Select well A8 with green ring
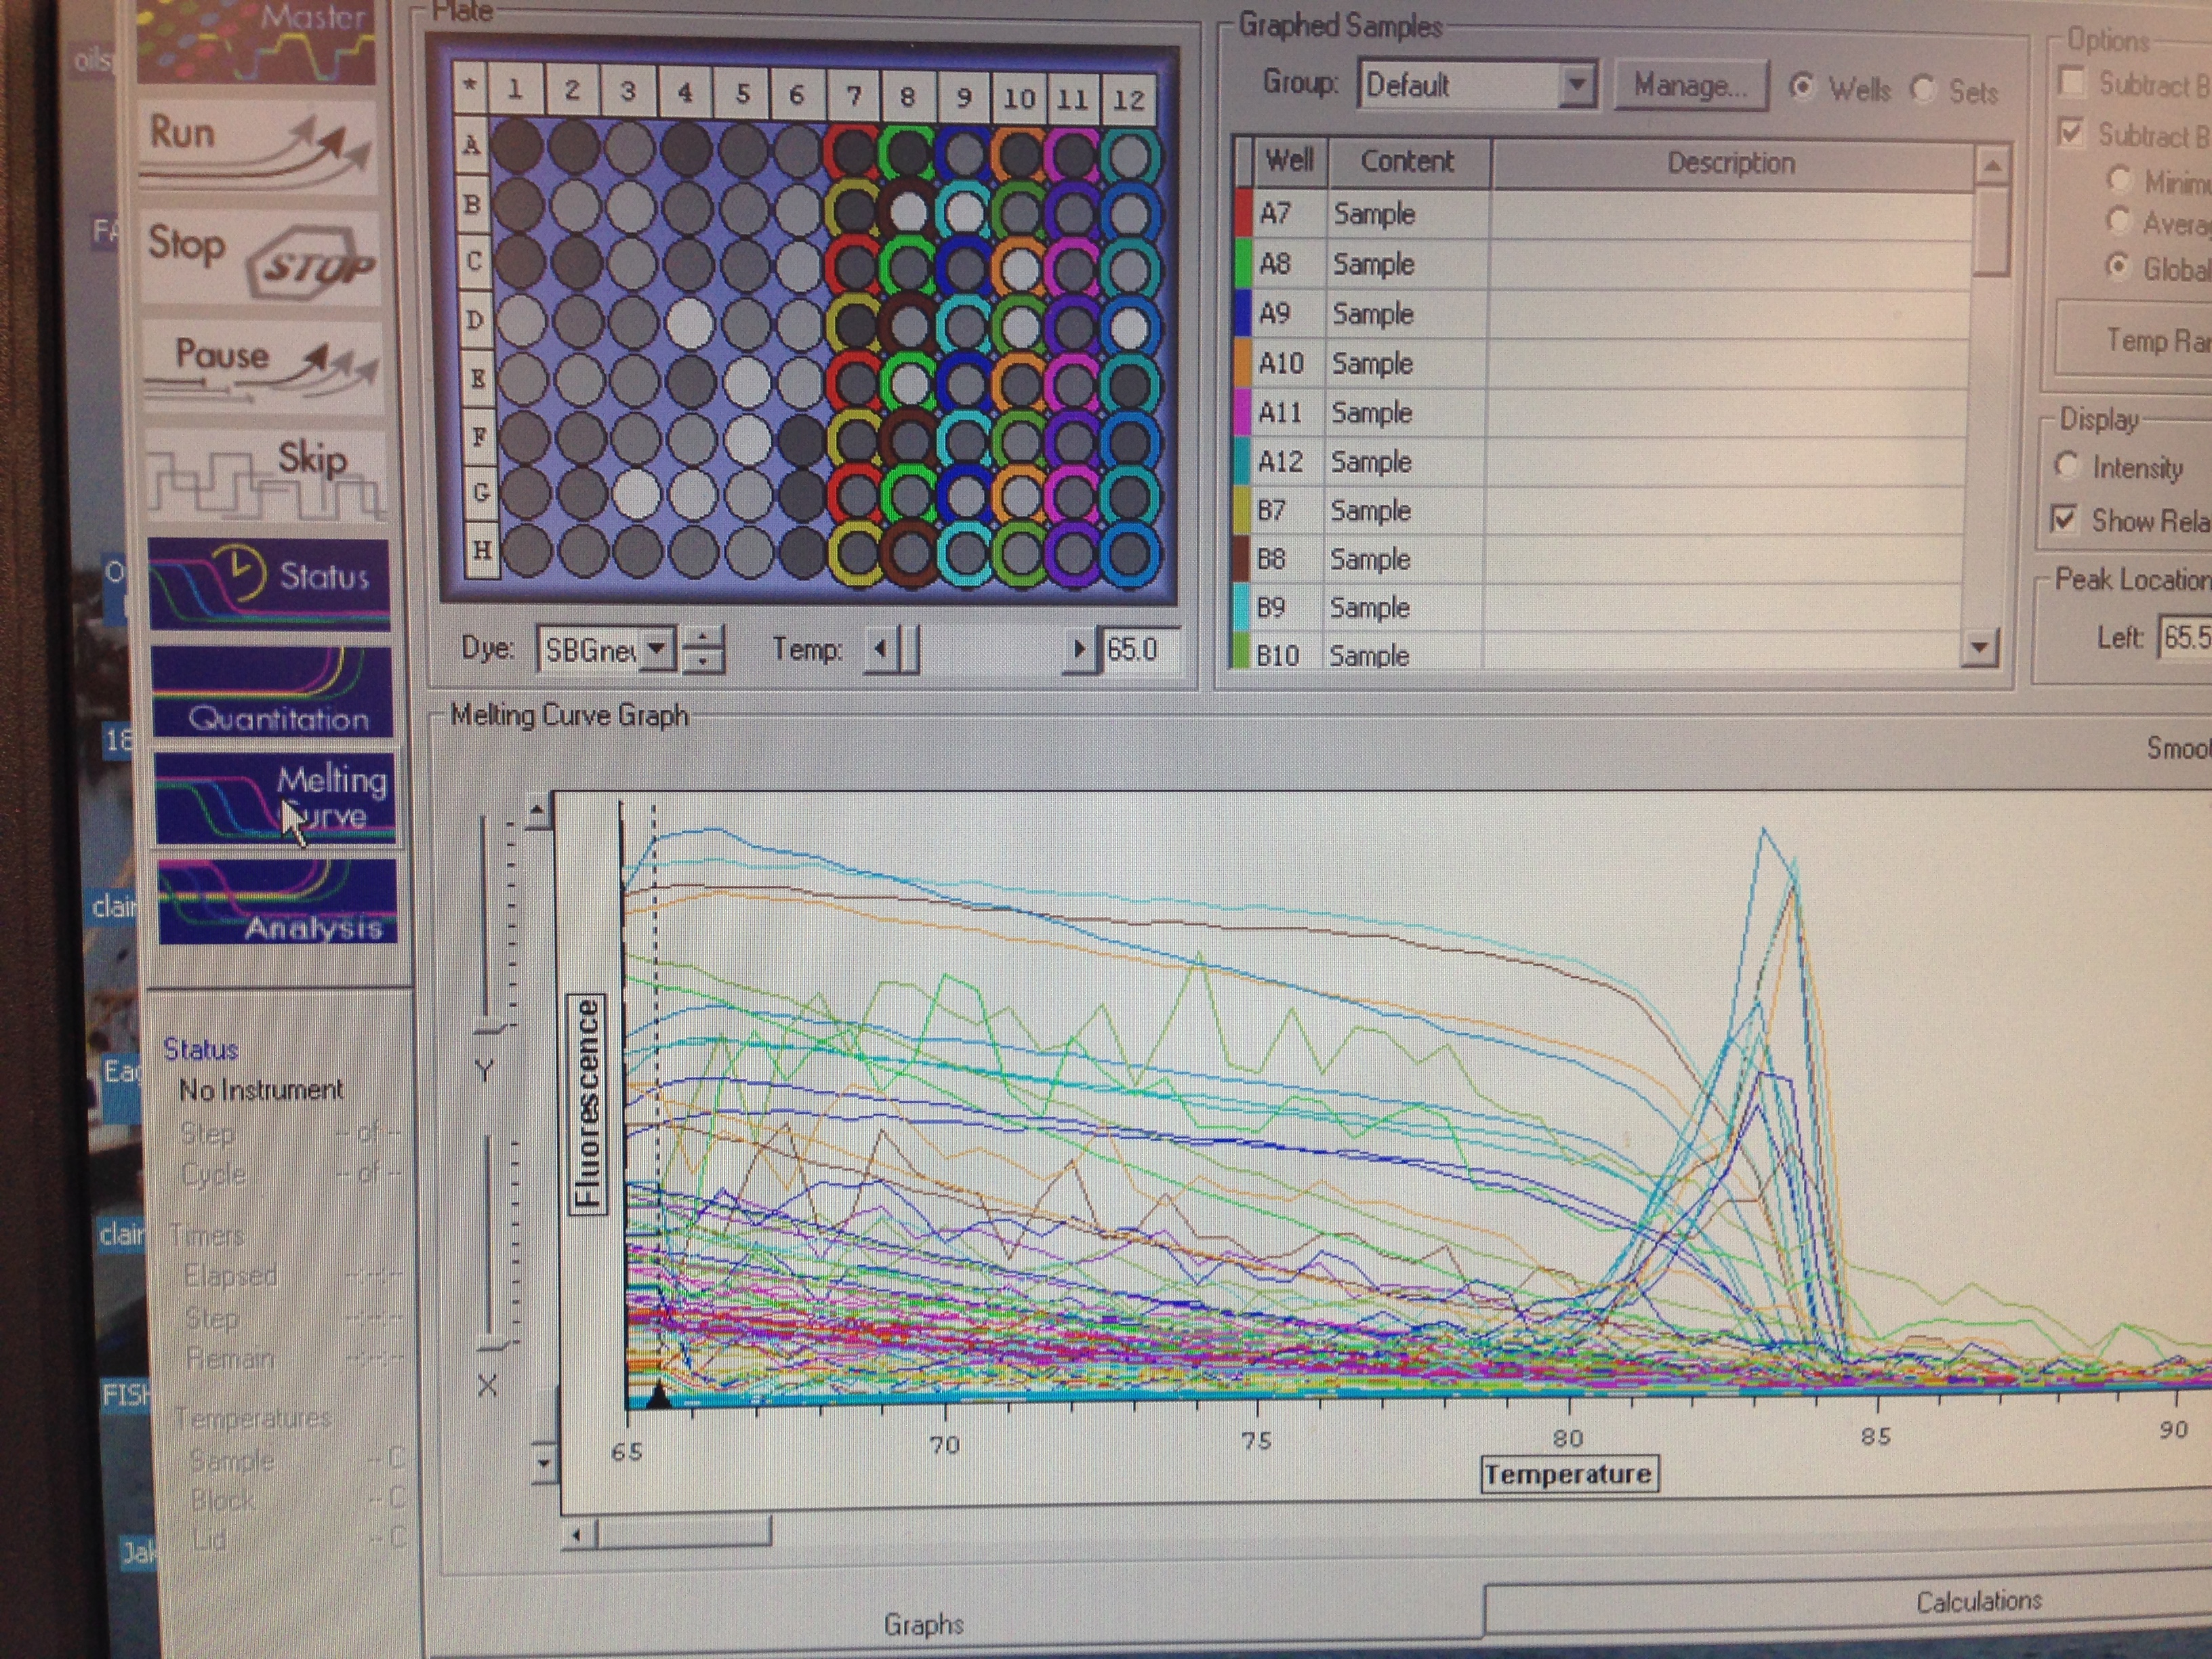 (x=908, y=152)
